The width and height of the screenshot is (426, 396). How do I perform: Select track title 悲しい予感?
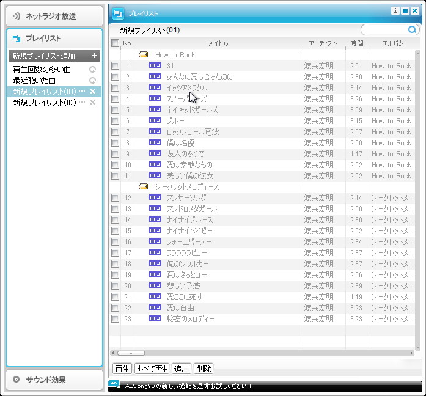(x=183, y=286)
